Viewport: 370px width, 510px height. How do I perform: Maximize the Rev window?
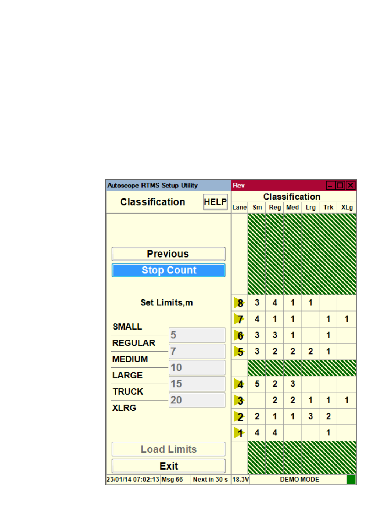click(340, 186)
